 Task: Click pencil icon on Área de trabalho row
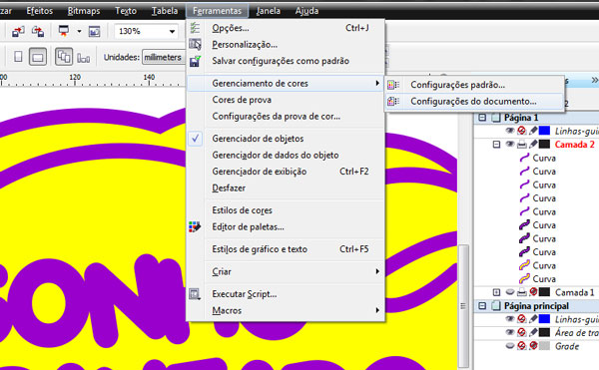point(533,333)
